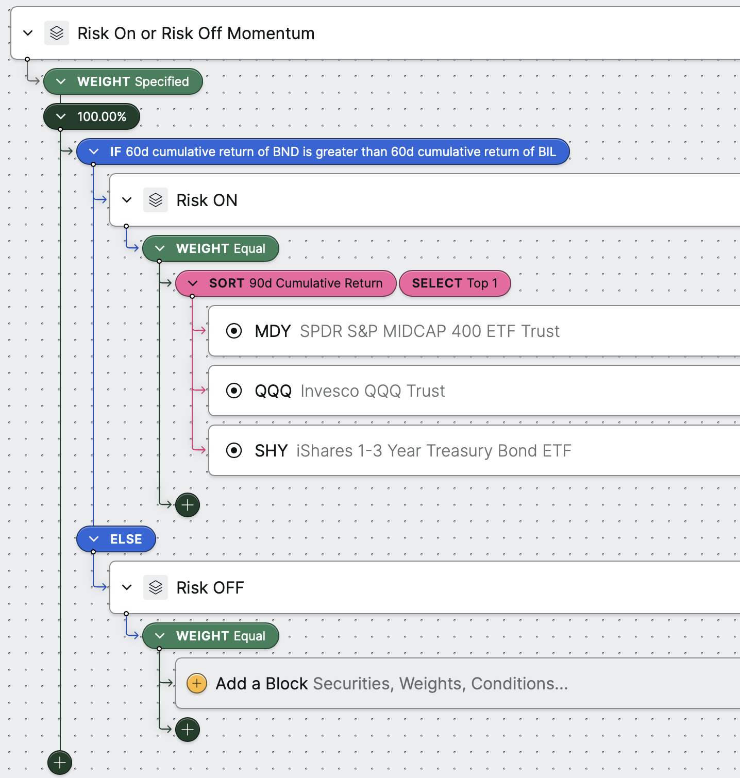Viewport: 740px width, 778px height.
Task: Open the SELECT Top 1 pill
Action: tap(455, 283)
